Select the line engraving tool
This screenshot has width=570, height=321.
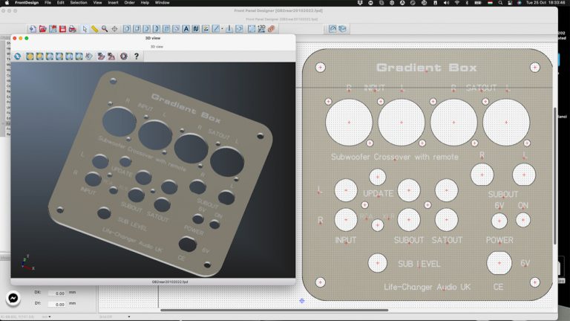[x=216, y=29]
